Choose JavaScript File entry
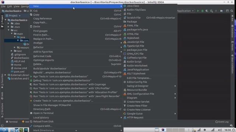 pos(150,42)
